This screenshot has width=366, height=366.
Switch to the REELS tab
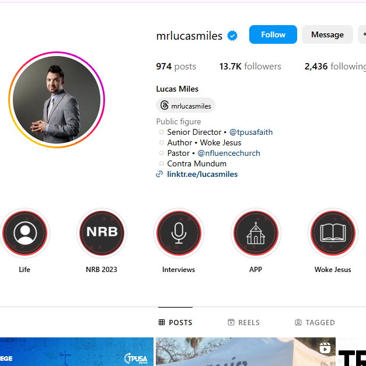point(243,322)
